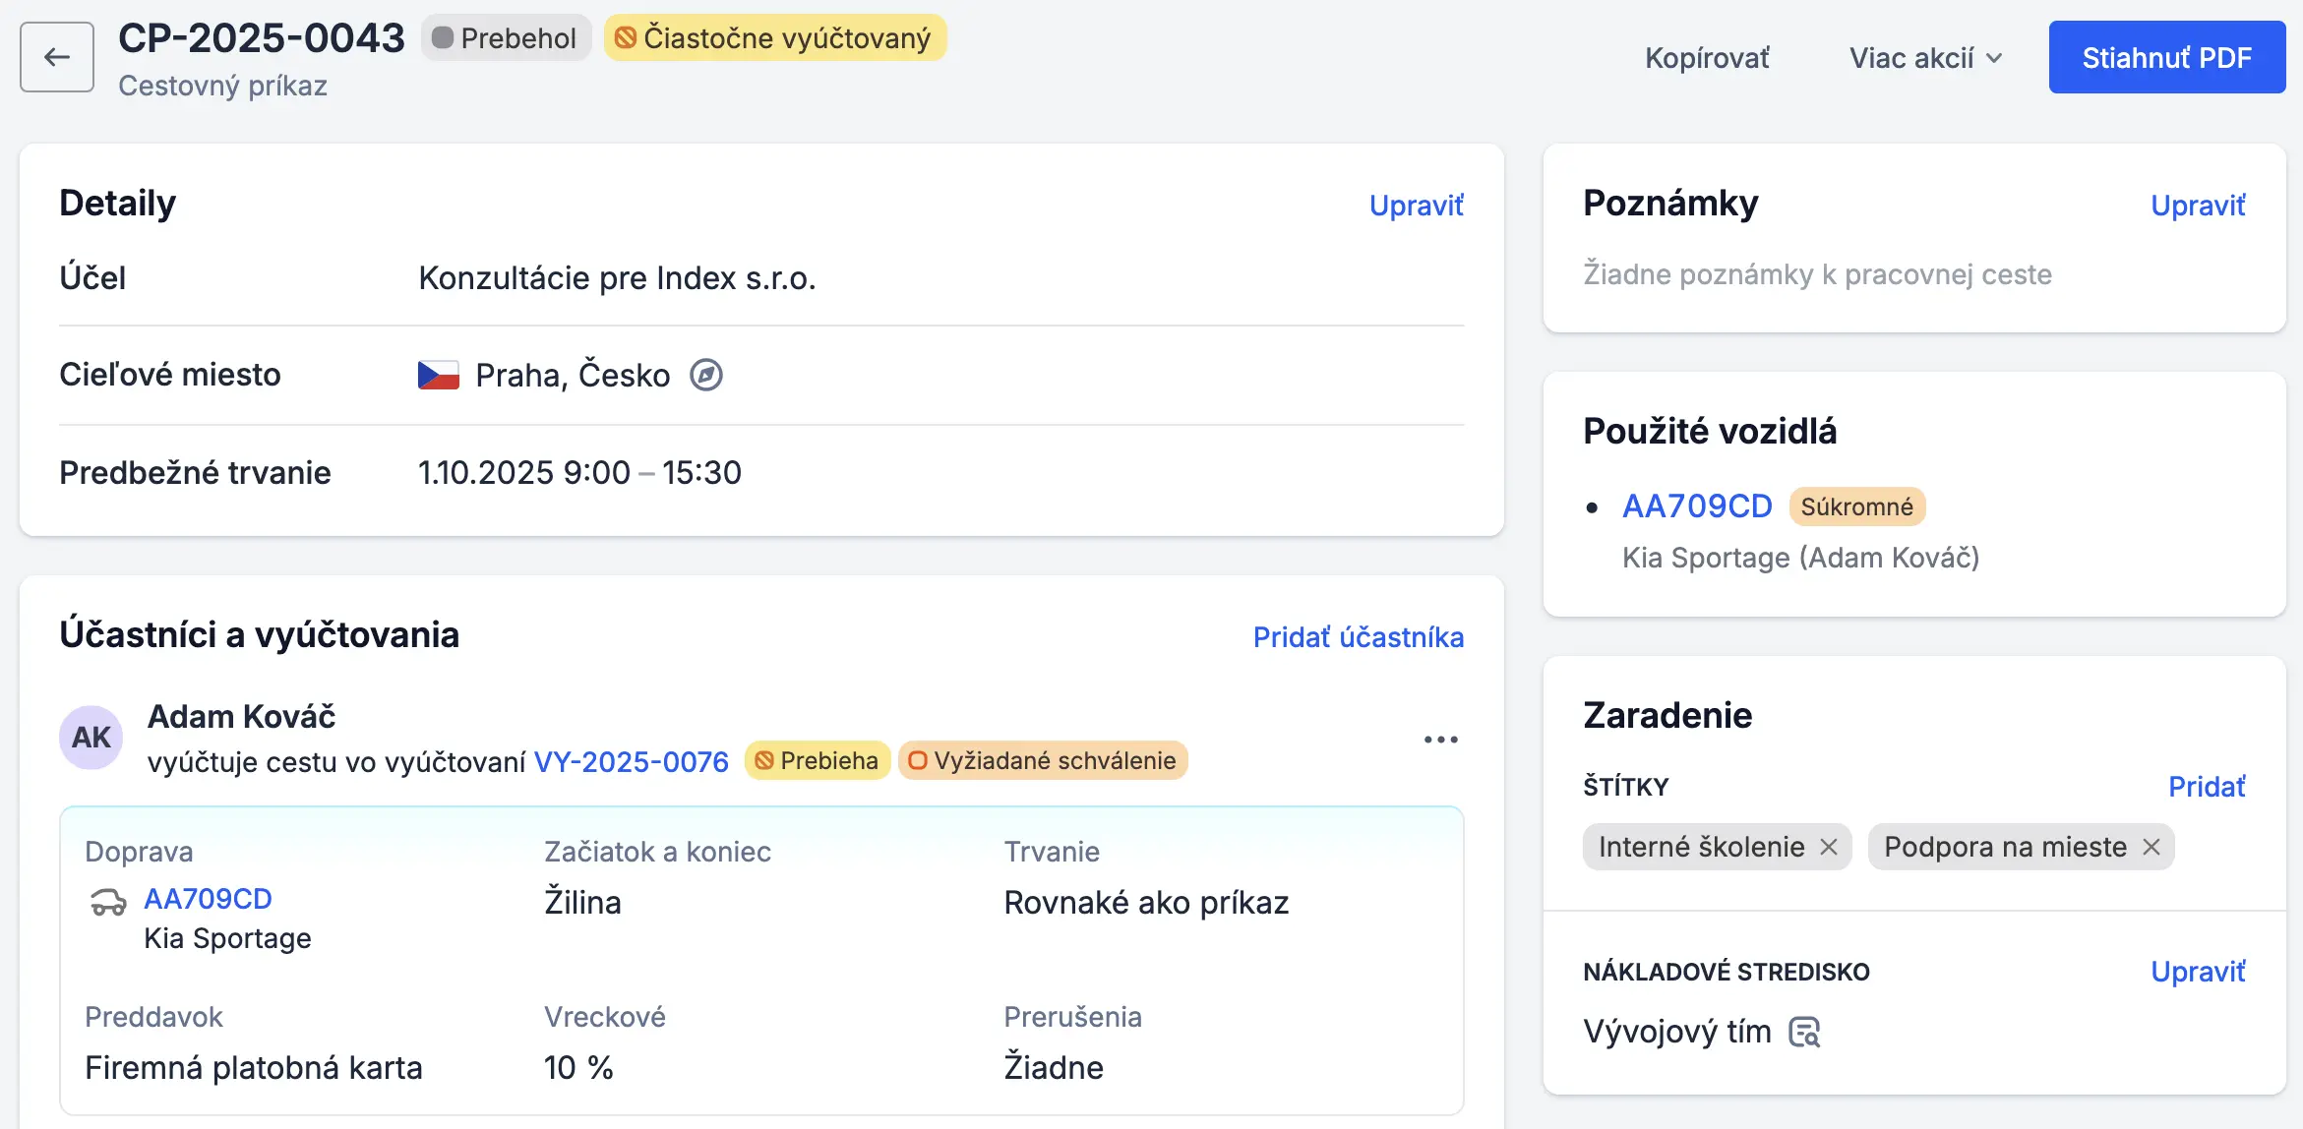Click the Czech flag beside the destination
Image resolution: width=2303 pixels, height=1129 pixels.
[437, 374]
